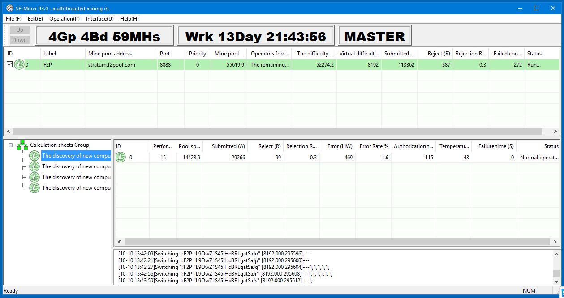The width and height of the screenshot is (564, 298).
Task: Click the Litecoin icon of third tree device
Action: coord(34,177)
